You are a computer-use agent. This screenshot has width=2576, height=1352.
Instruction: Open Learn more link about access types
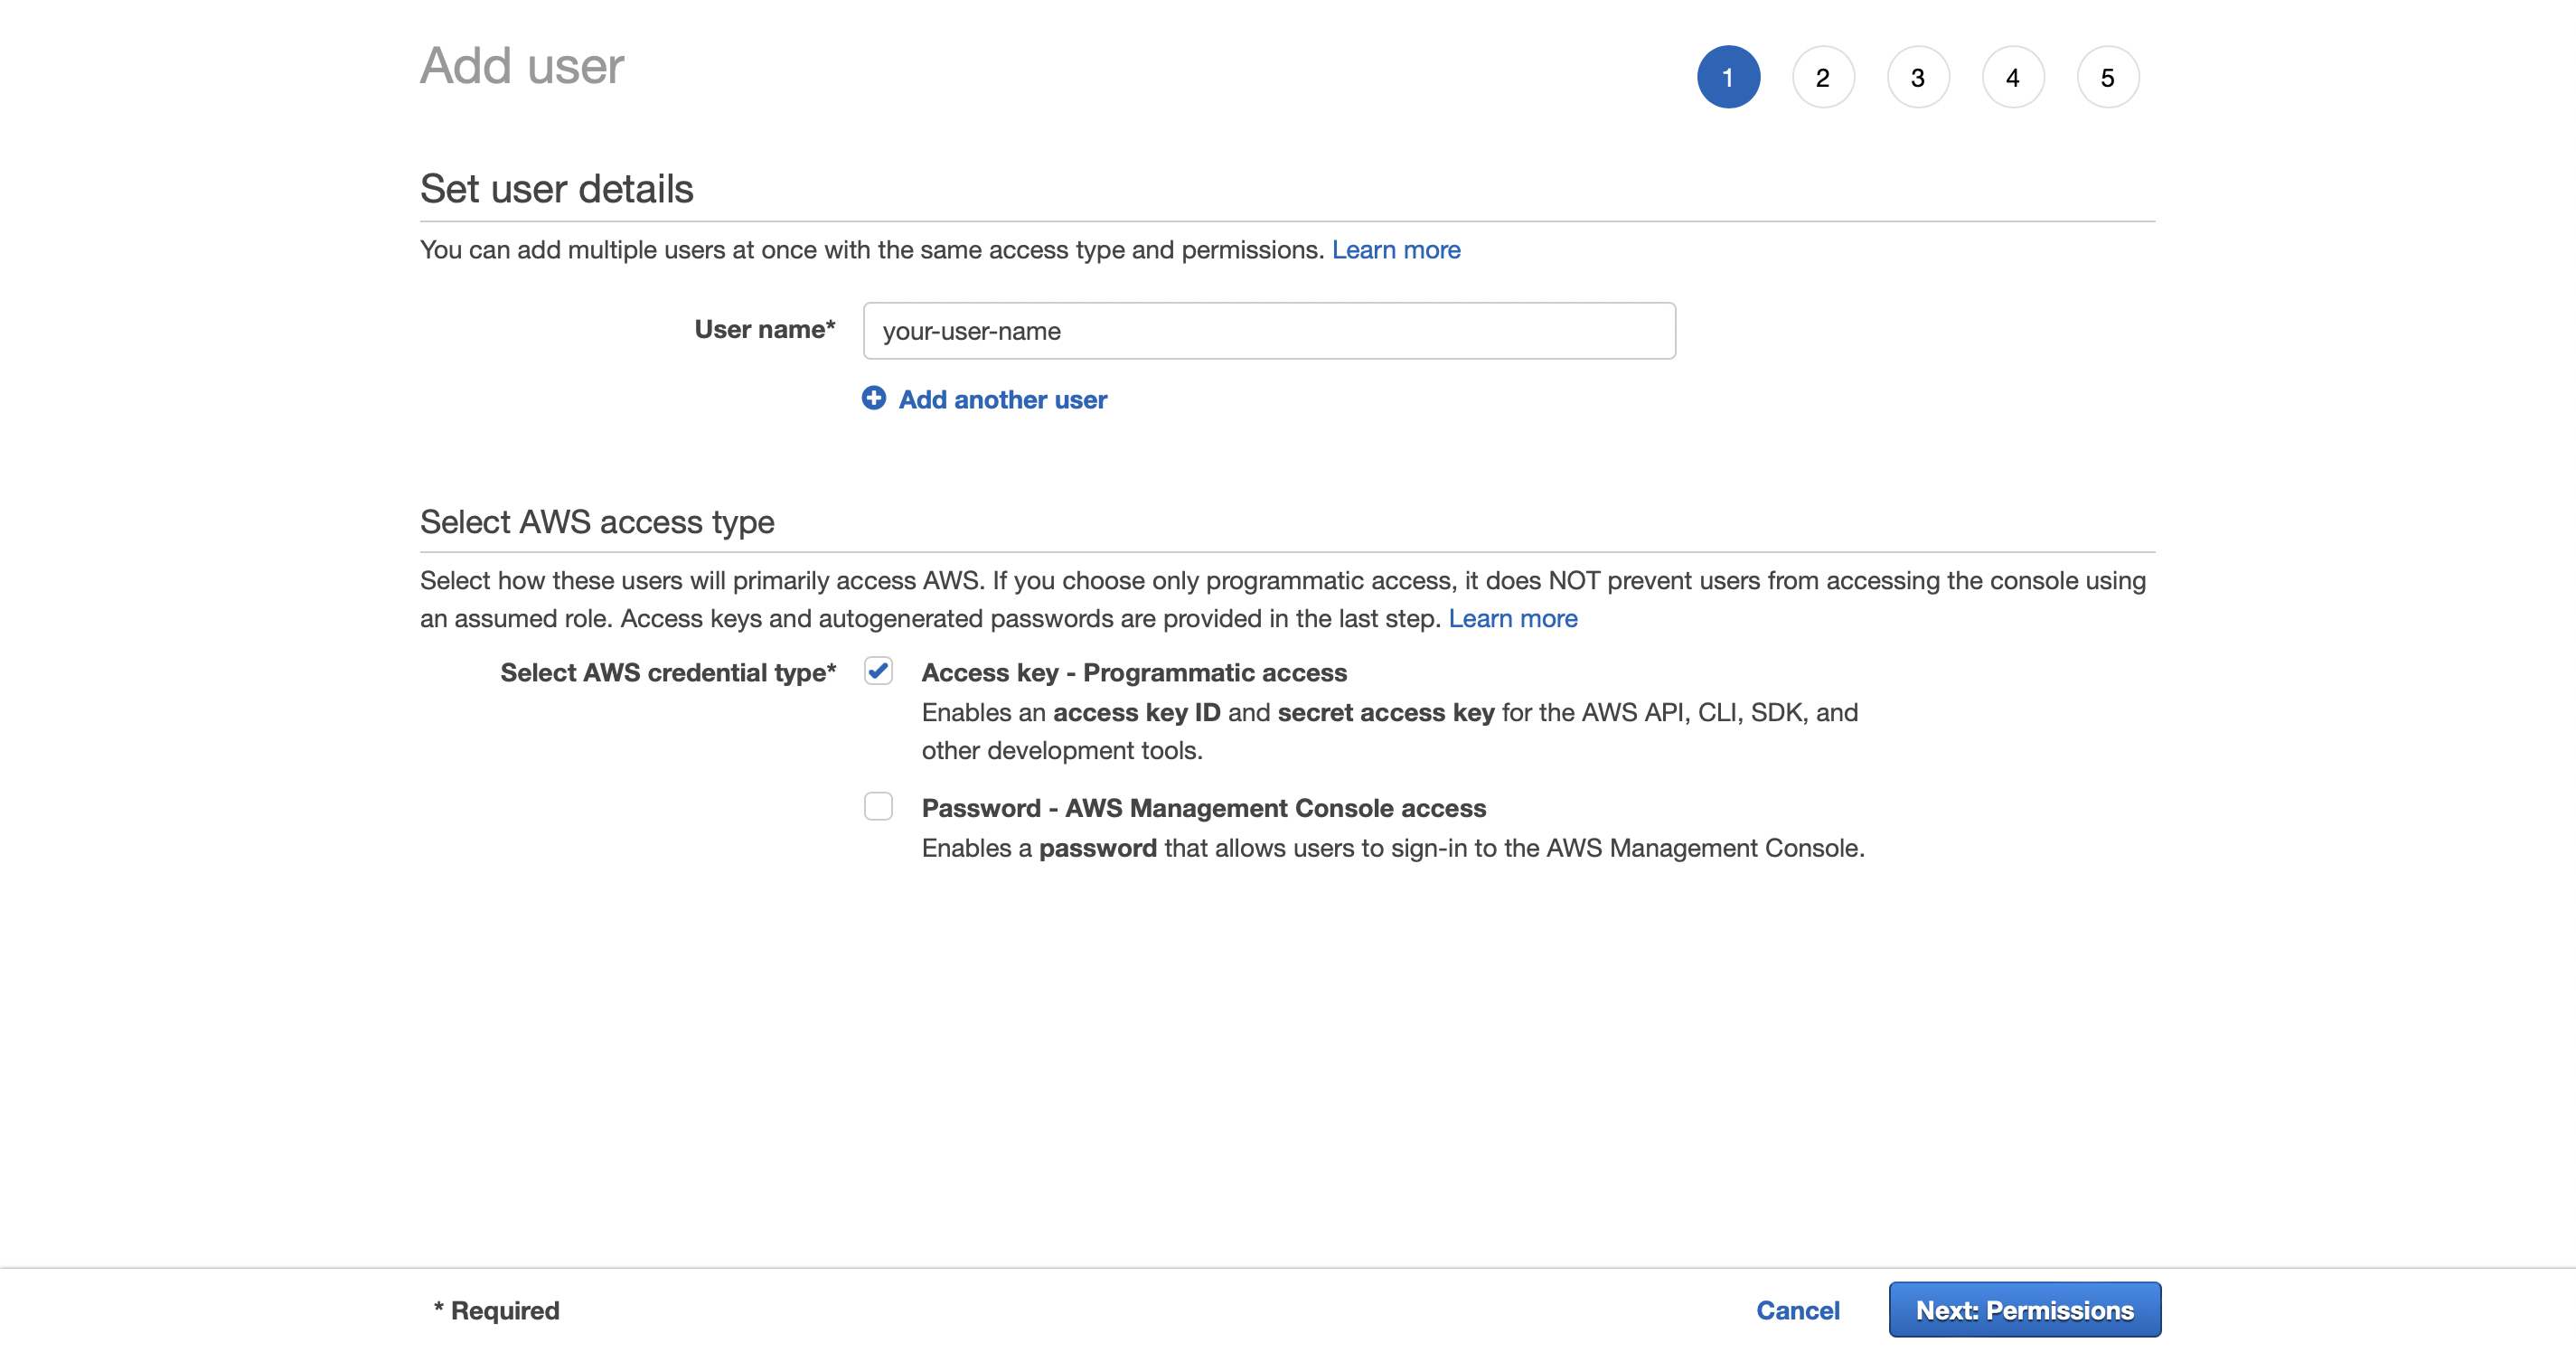coord(1513,619)
